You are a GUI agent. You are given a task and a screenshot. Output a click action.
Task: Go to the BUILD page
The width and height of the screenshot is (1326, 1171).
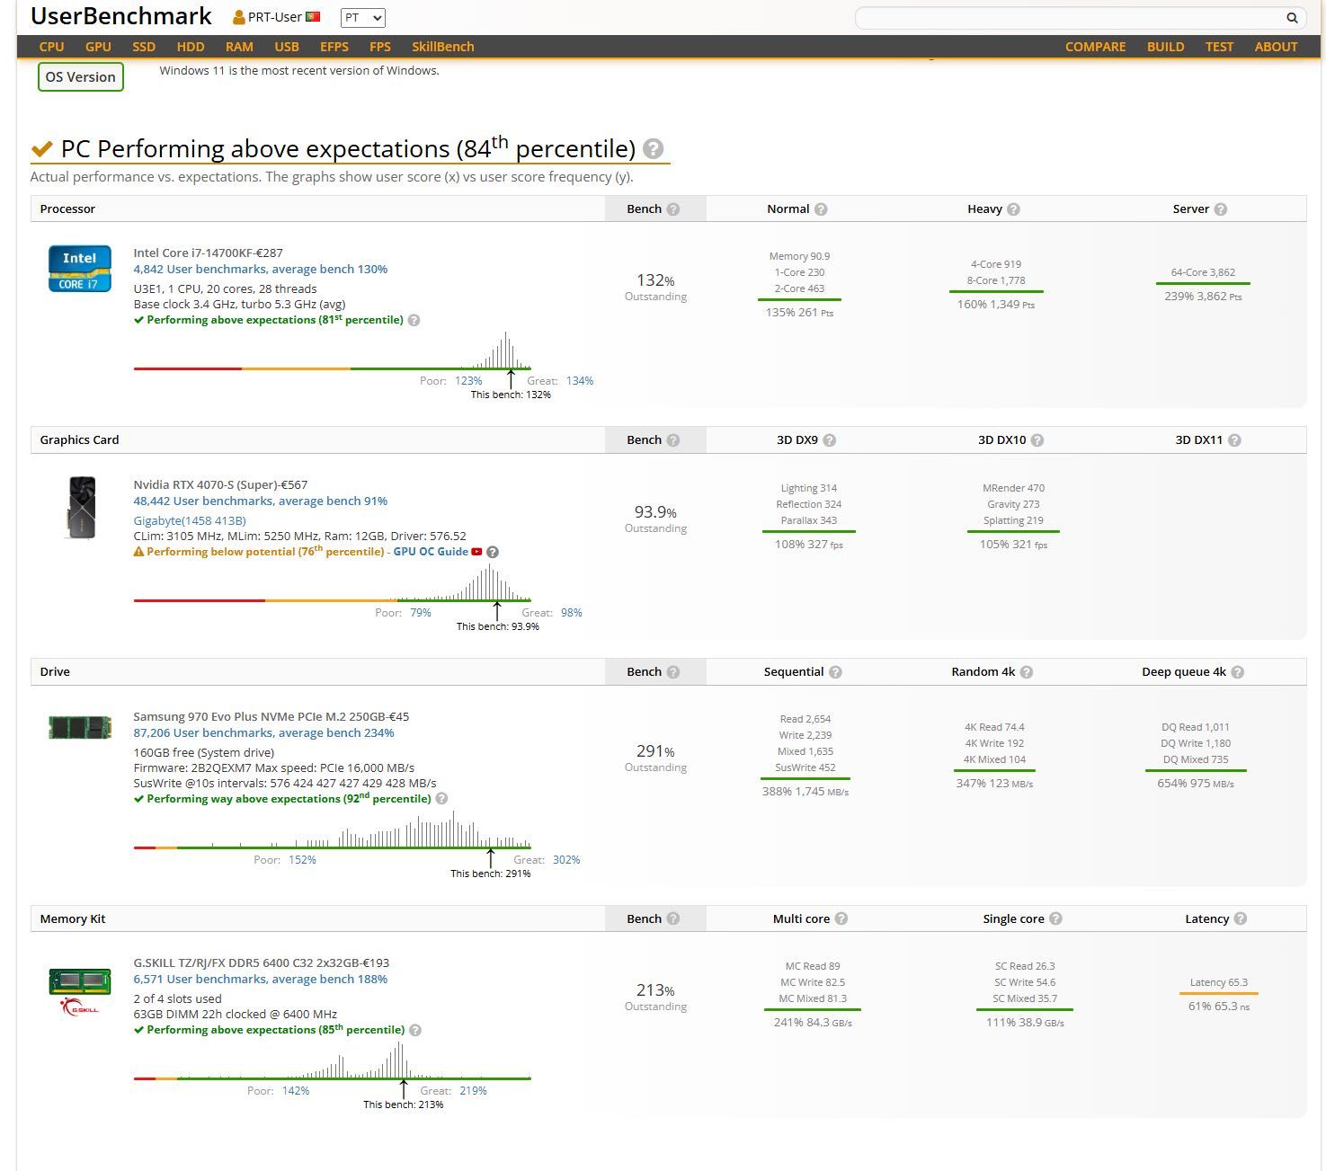1165,47
